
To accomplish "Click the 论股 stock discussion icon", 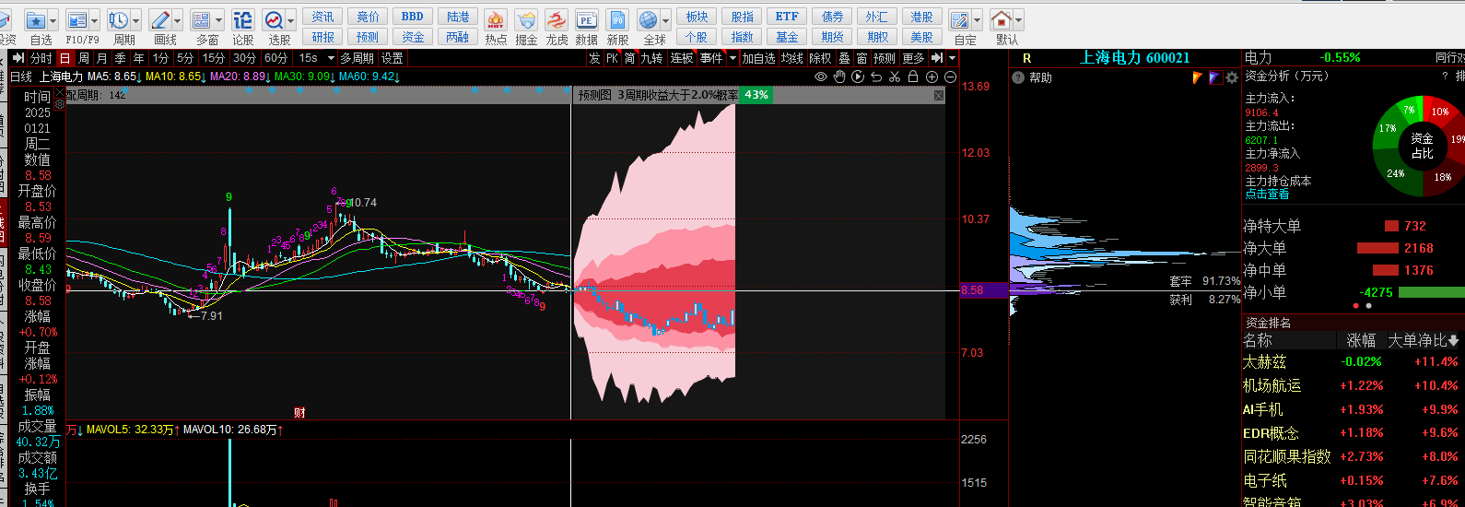I will tap(242, 21).
